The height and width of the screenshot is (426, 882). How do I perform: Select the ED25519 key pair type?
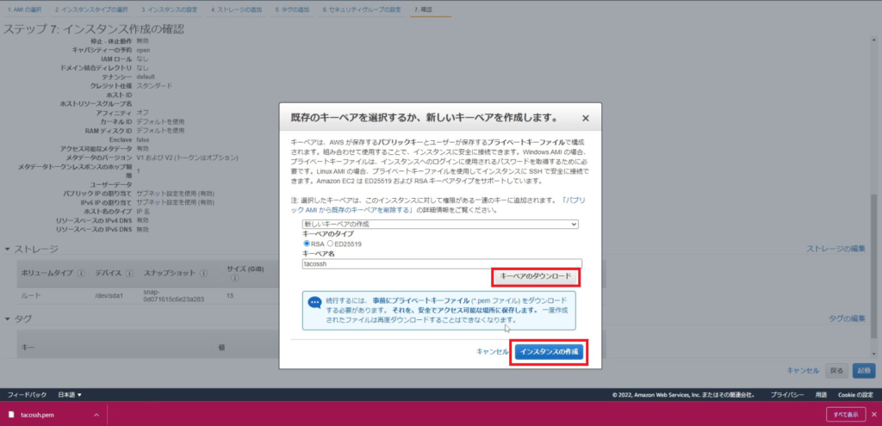[x=332, y=244]
